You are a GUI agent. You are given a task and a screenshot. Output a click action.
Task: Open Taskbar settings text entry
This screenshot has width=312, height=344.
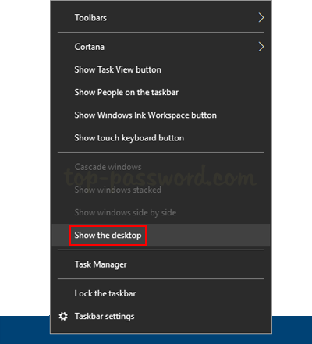point(105,317)
